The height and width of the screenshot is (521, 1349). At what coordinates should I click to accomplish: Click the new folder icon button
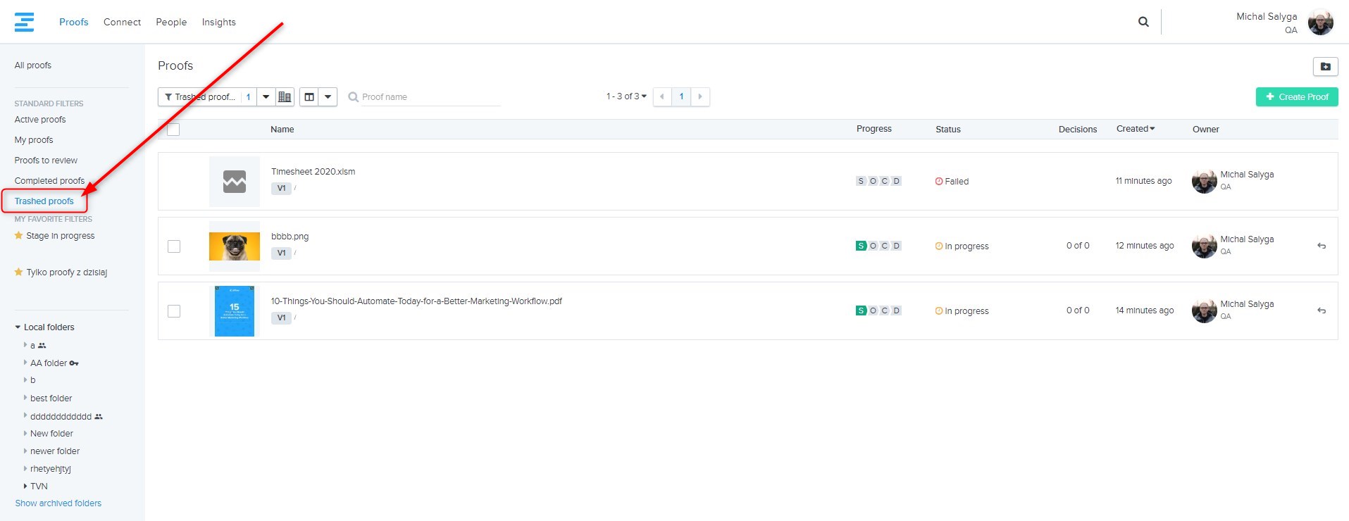(x=1325, y=66)
